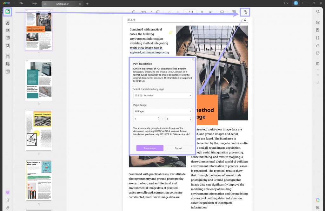The image size is (325, 211).
Task: Select the page 3 thumbnail
Action: click(x=38, y=130)
